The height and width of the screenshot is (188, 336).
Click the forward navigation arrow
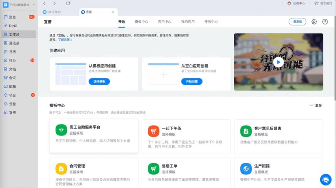(54, 3)
